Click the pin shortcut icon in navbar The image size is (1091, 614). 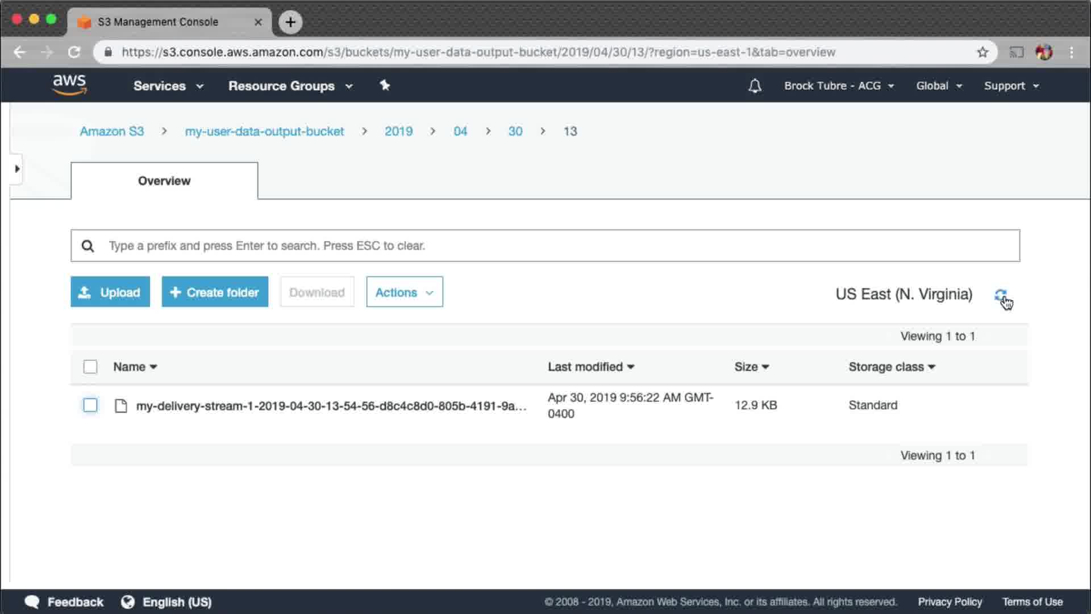point(385,85)
